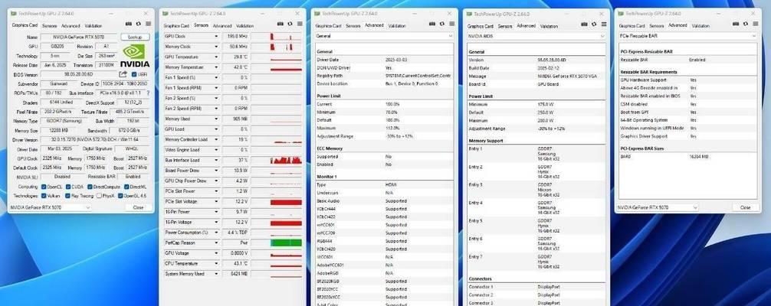The width and height of the screenshot is (771, 306).
Task: Click camera screenshot icon in Sensors window
Action: [x=281, y=24]
